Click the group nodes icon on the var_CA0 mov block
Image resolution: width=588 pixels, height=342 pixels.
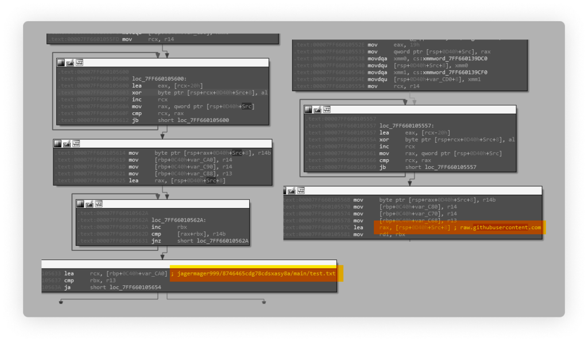click(x=76, y=144)
